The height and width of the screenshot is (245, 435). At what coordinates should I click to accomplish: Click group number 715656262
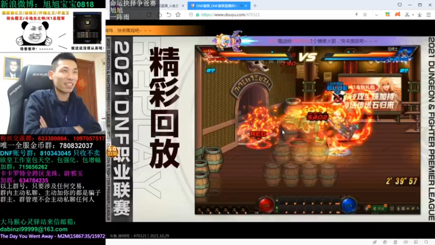click(x=33, y=167)
